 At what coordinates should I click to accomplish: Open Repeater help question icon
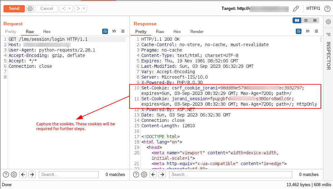[x=327, y=9]
